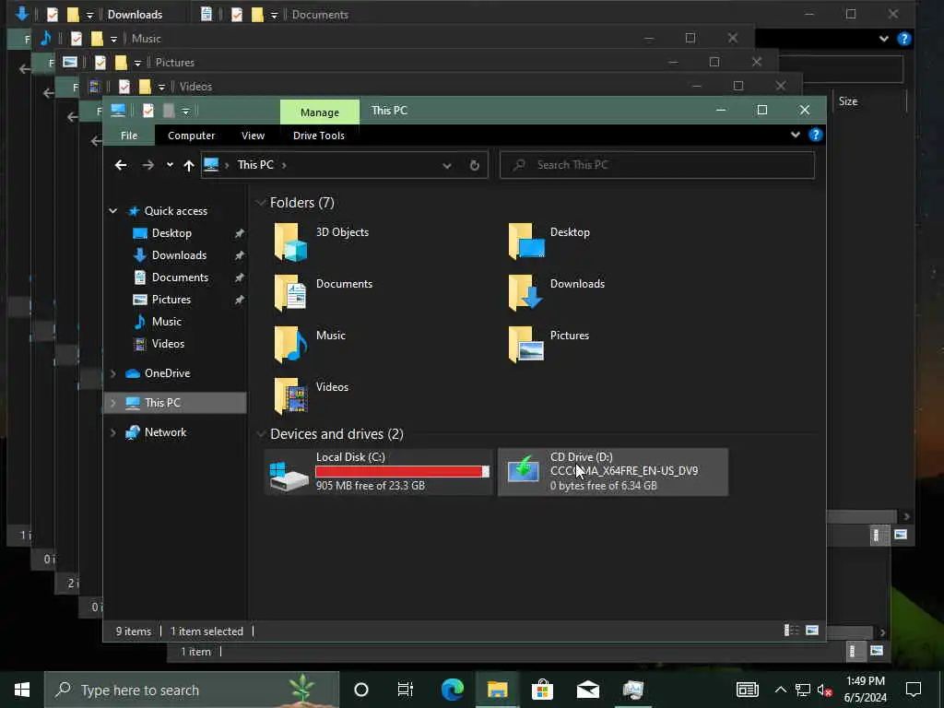Bring the Music window to front via its title
Screen dimensions: 944x708
tap(146, 39)
